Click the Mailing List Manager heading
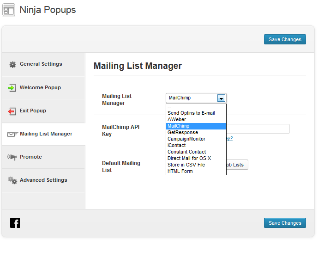 point(138,66)
